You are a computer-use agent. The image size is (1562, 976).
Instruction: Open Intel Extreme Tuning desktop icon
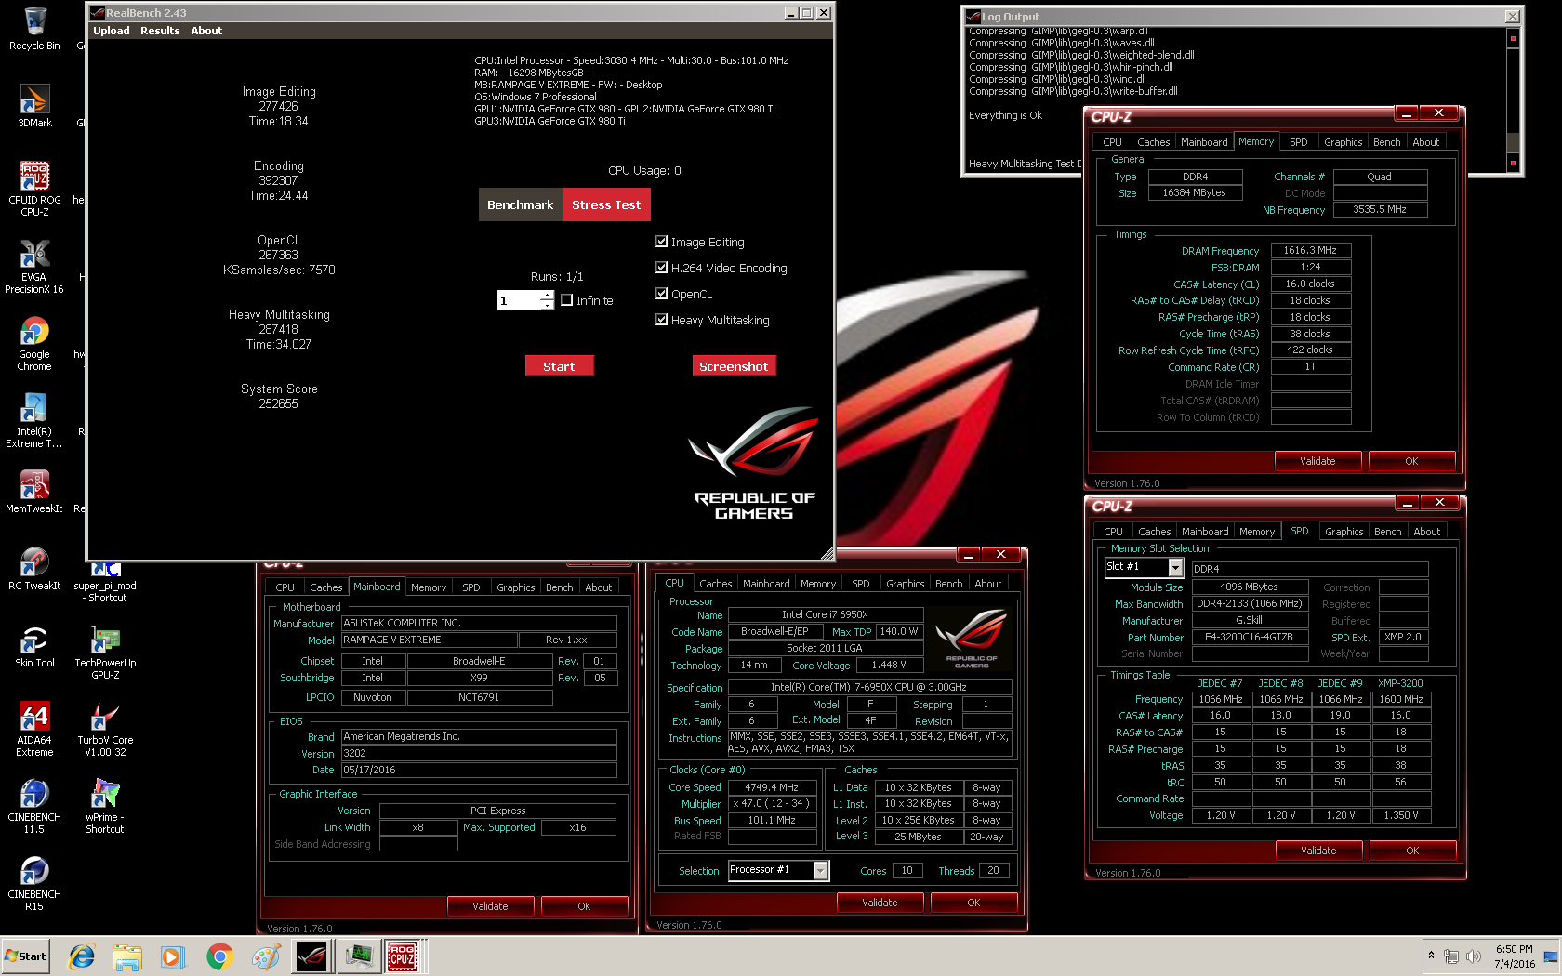click(x=34, y=421)
